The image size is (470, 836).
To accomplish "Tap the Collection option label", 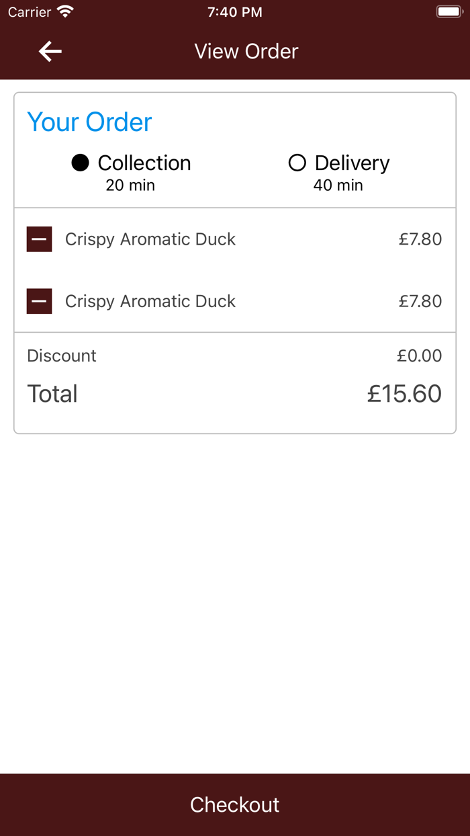I will [x=144, y=163].
